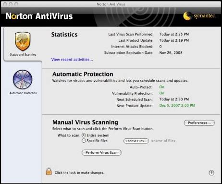This screenshot has height=184, width=222.
Task: Click the Today at 2:19 PM value
Action: click(174, 40)
